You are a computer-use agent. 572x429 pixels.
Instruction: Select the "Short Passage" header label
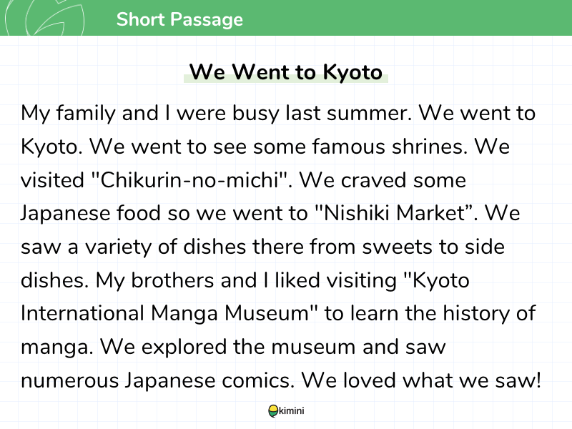pos(179,19)
